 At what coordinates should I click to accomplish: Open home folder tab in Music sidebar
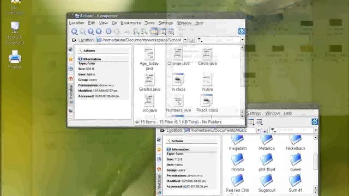(159, 169)
